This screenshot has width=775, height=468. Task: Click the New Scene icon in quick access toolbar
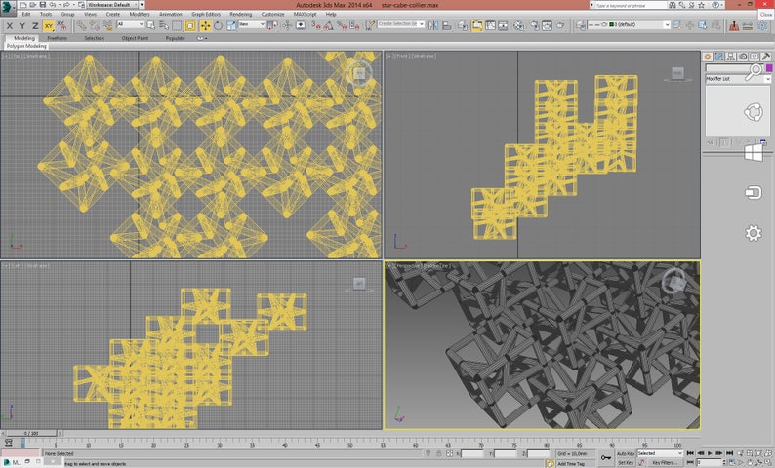click(x=23, y=5)
